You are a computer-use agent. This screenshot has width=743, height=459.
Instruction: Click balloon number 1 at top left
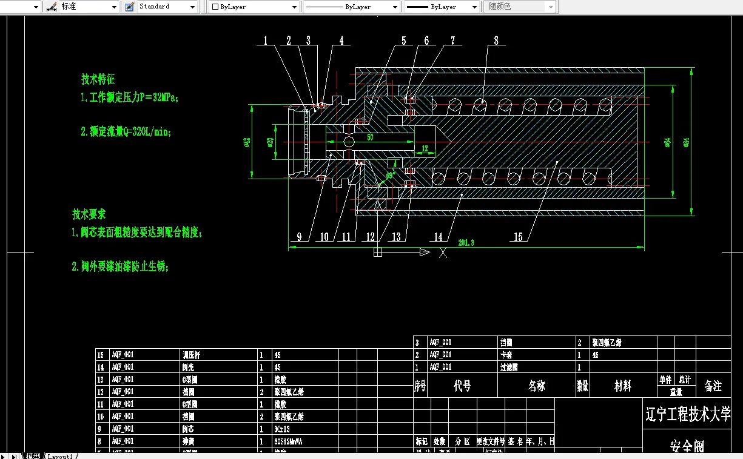pos(265,40)
